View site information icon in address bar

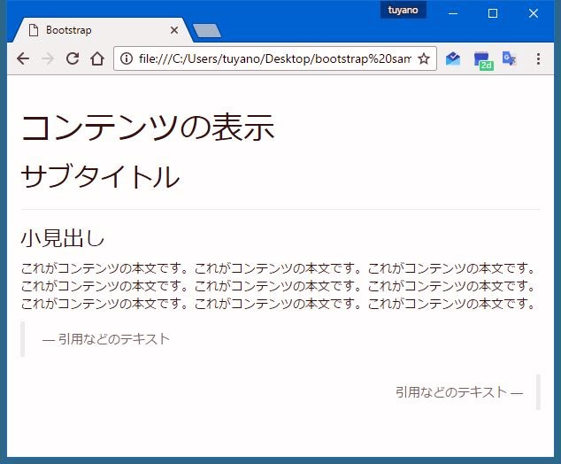pyautogui.click(x=127, y=58)
